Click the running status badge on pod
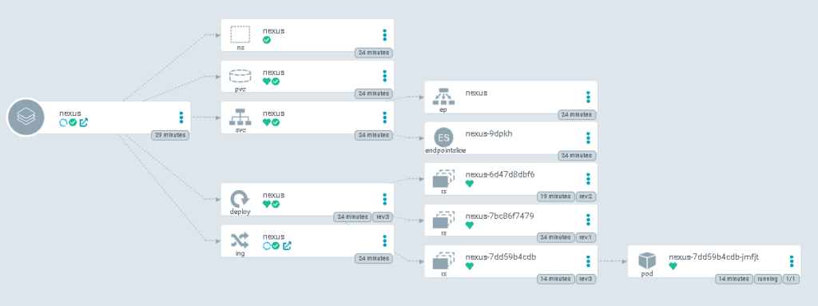 coord(768,279)
